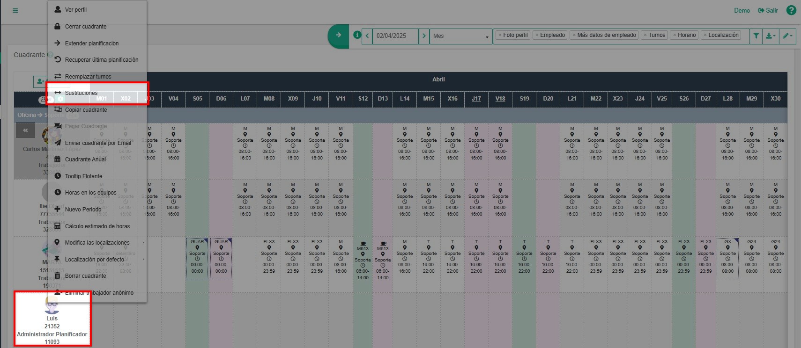Open the Mes period dropdown
This screenshot has width=801, height=348.
[x=461, y=36]
